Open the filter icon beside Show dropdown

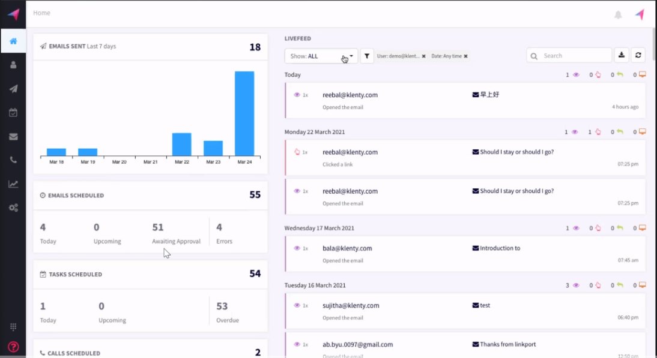pyautogui.click(x=367, y=55)
